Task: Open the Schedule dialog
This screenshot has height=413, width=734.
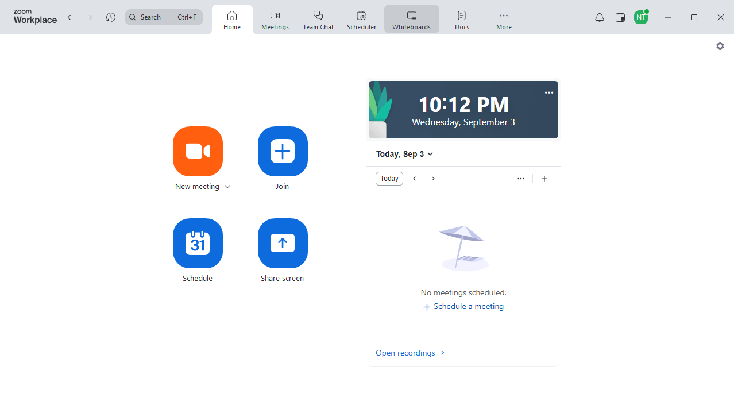Action: [198, 244]
